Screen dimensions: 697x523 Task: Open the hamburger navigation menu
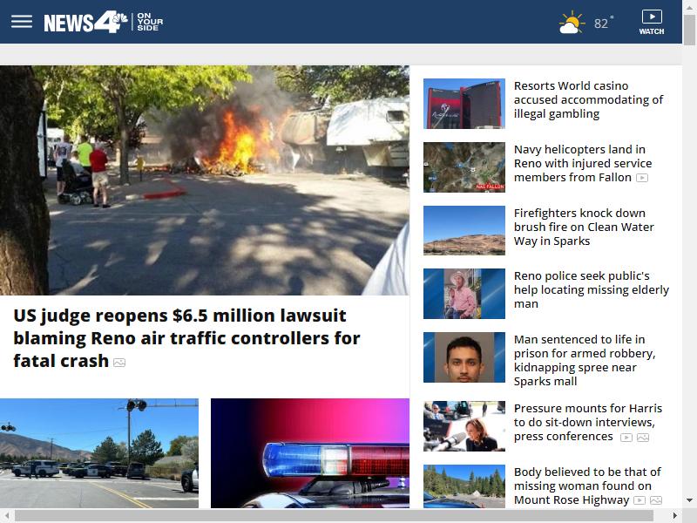tap(21, 21)
